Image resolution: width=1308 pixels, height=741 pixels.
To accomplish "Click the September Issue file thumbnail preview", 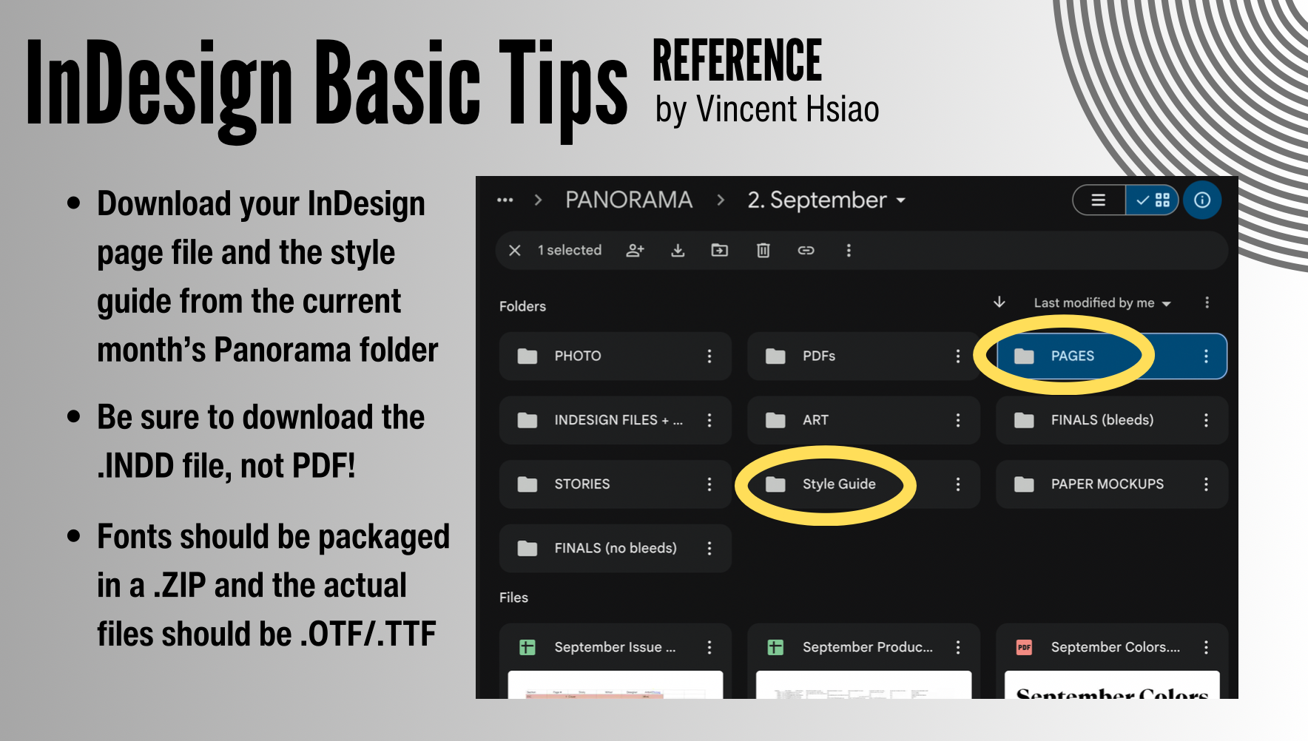I will [x=616, y=685].
